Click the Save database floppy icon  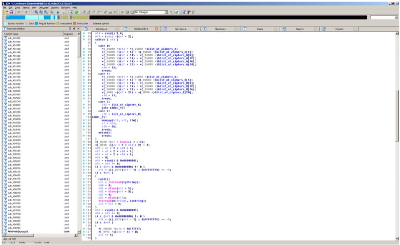(11, 12)
